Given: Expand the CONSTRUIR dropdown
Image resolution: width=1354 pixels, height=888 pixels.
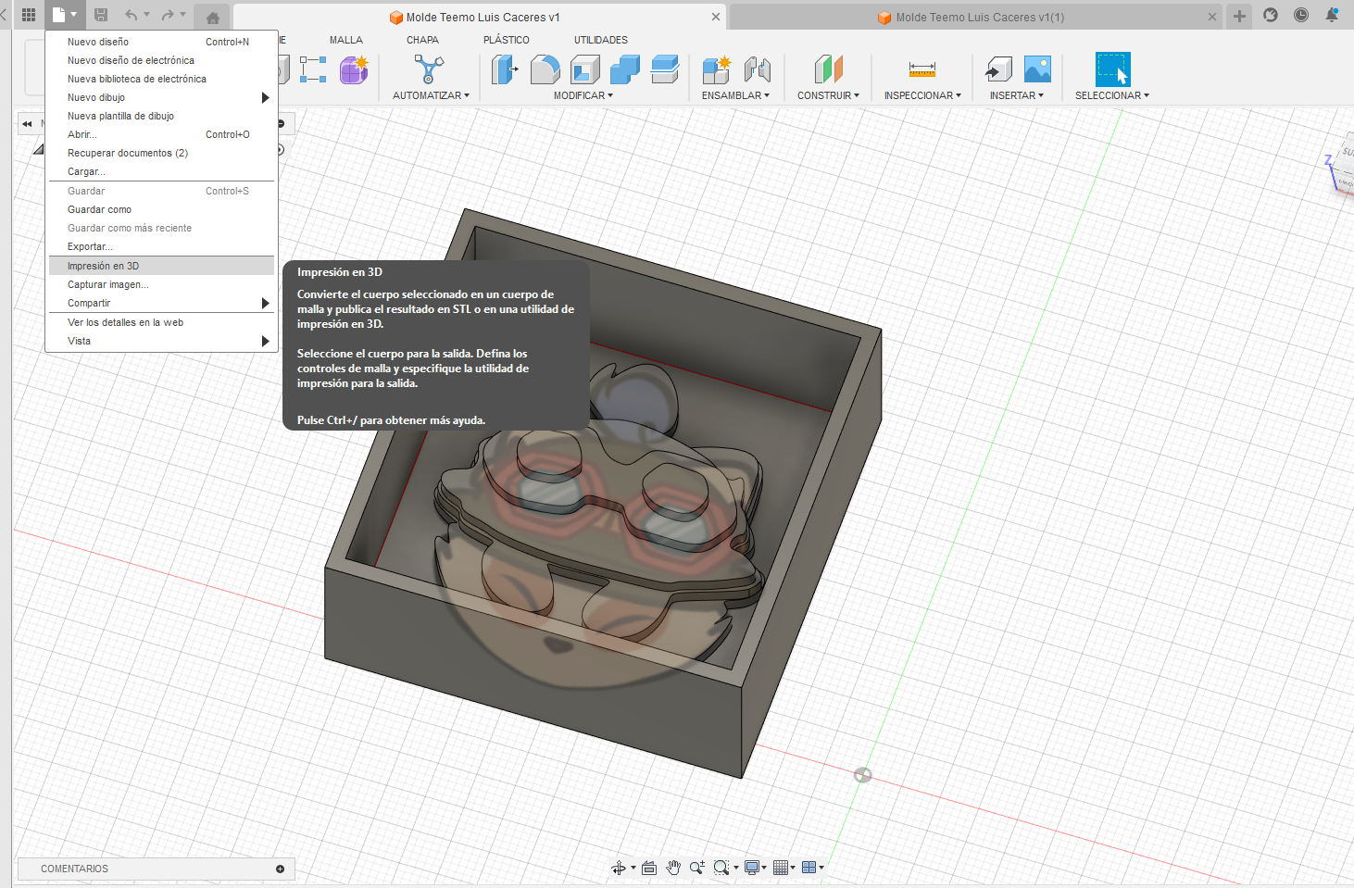Looking at the screenshot, I should [x=828, y=95].
